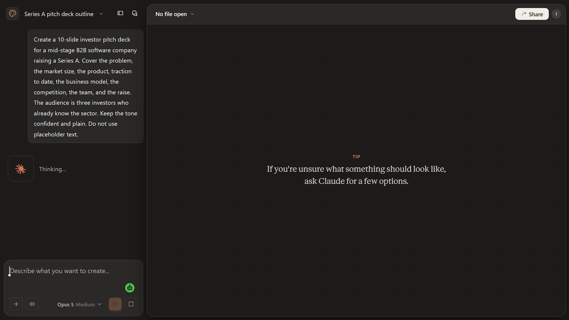Viewport: 569px width, 320px height.
Task: Open the chat conversations icon
Action: pos(135,13)
